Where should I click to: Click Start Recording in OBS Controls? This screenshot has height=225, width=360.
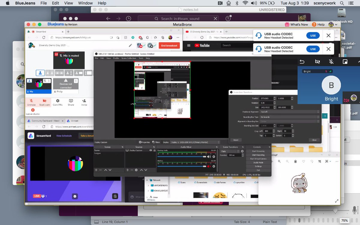(x=258, y=155)
